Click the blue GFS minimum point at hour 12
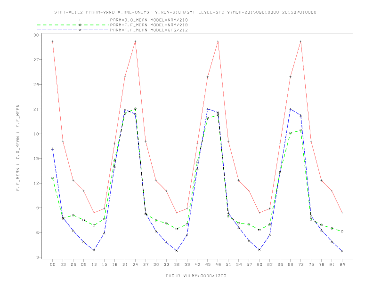This screenshot has height=288, width=373. tap(94, 250)
